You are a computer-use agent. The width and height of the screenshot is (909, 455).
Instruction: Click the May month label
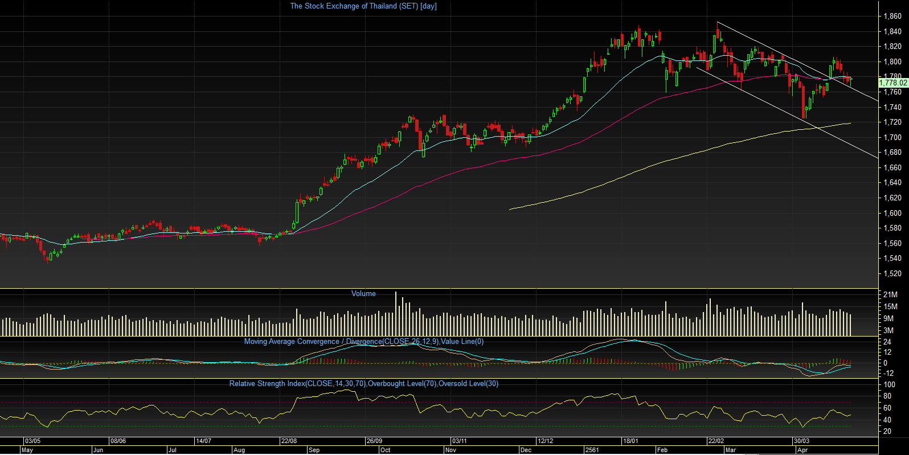[27, 450]
